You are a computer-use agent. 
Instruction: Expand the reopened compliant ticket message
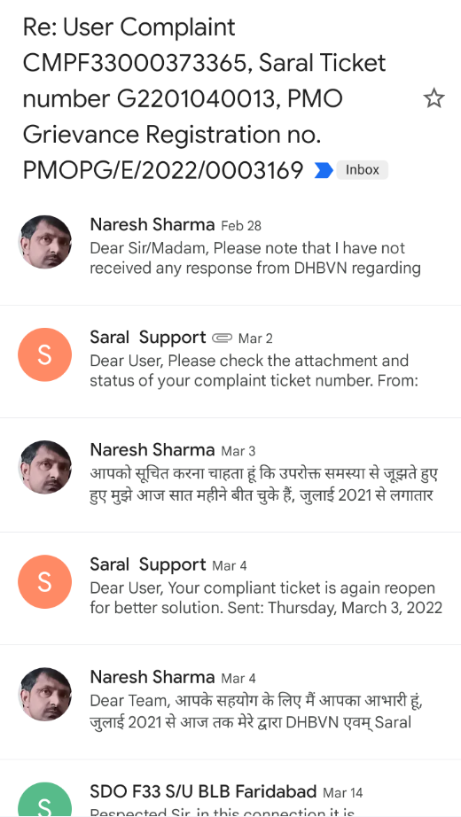pos(230,588)
